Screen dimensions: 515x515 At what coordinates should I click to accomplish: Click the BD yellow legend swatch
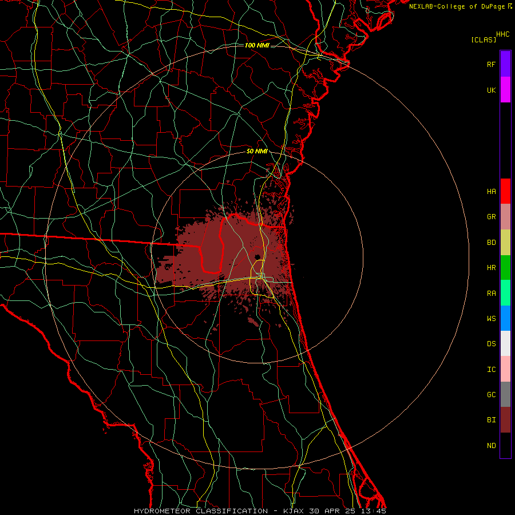coord(505,243)
